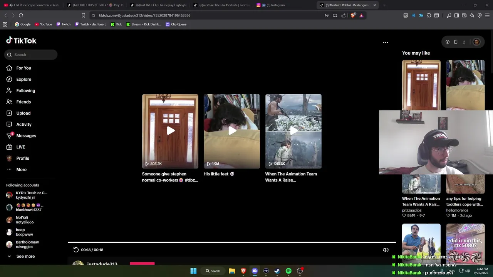Open KYD's Trash account kydyuzhi_ni
The image size is (493, 277).
pyautogui.click(x=27, y=195)
